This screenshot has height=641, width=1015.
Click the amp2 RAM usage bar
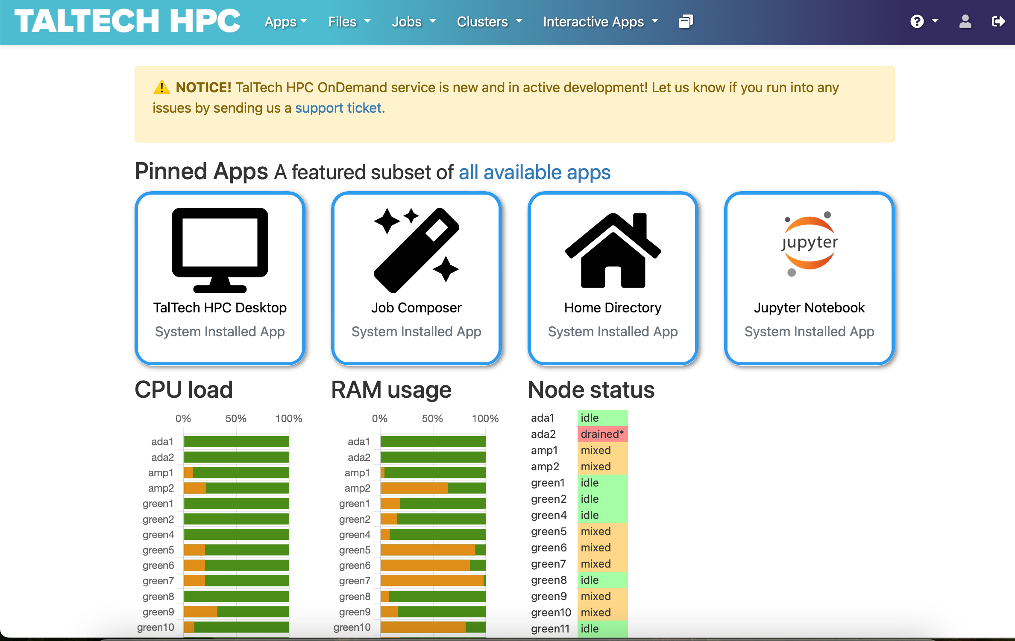433,488
